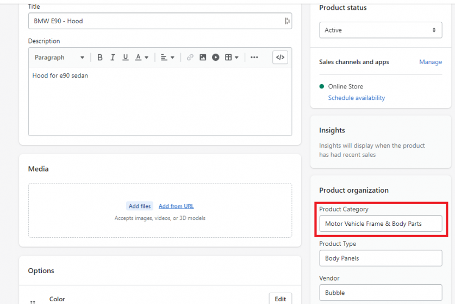Toggle bold formatting in description

point(100,58)
